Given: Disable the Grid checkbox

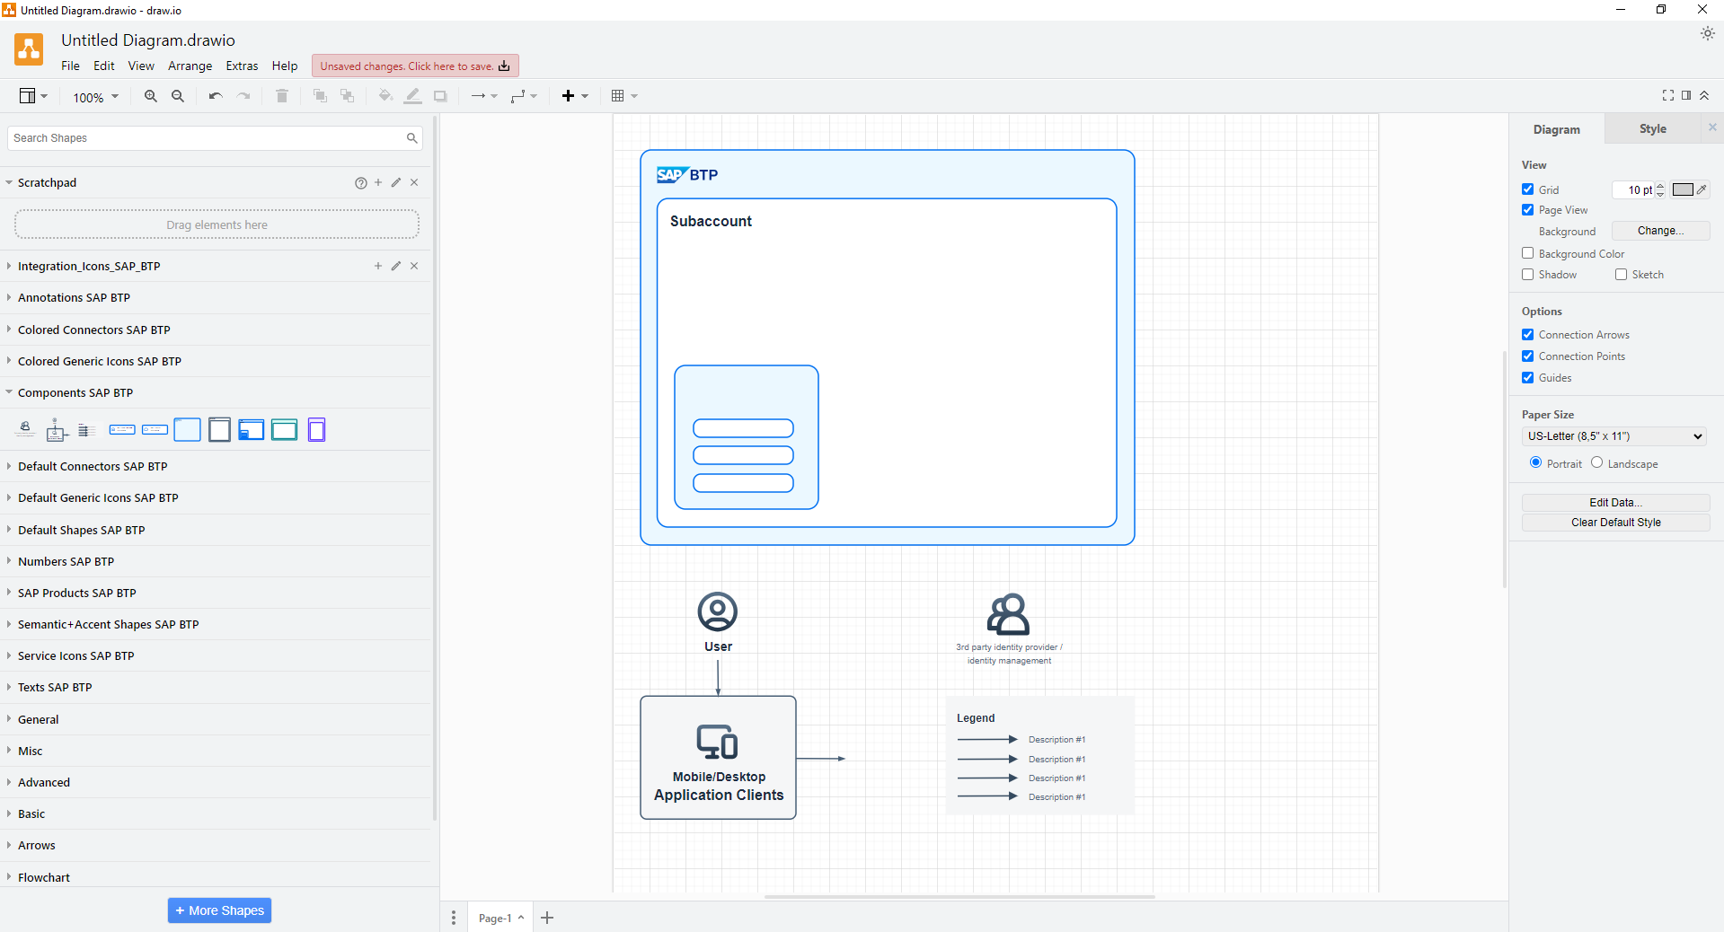Looking at the screenshot, I should coord(1526,189).
